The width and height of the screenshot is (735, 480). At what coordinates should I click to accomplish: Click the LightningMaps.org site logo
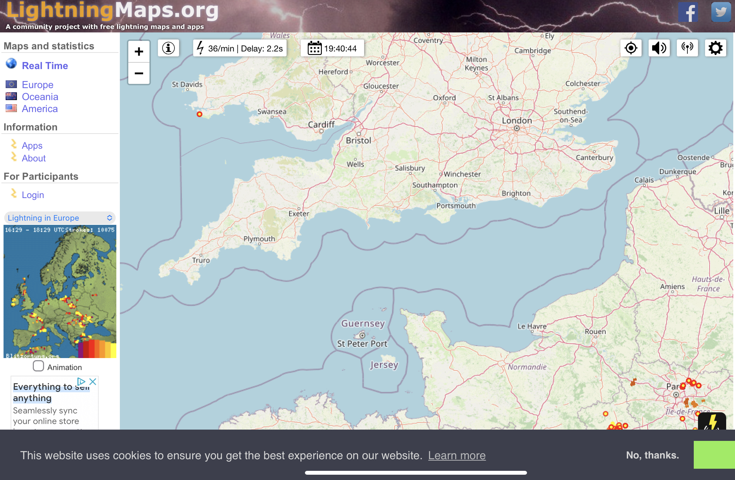tap(112, 11)
